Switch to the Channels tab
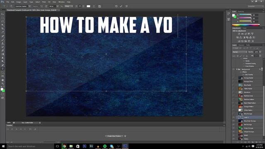Viewport: 265px width, 149px height. click(x=241, y=45)
